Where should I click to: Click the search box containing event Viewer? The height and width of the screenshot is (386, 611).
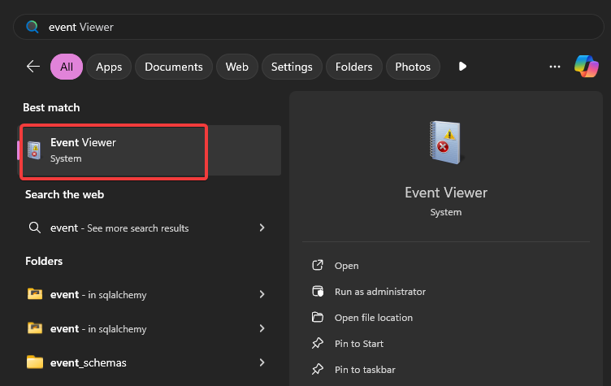coord(309,27)
